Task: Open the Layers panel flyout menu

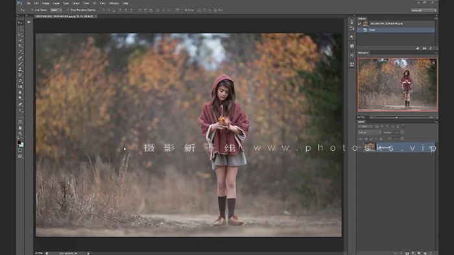Action: click(436, 122)
